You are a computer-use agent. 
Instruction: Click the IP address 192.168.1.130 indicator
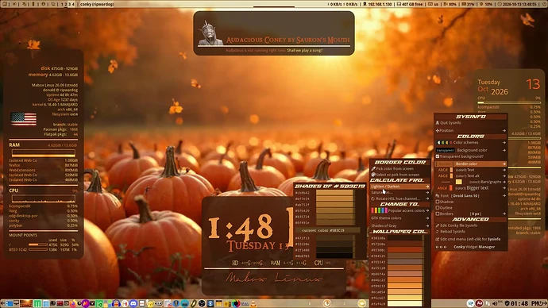(377, 4)
